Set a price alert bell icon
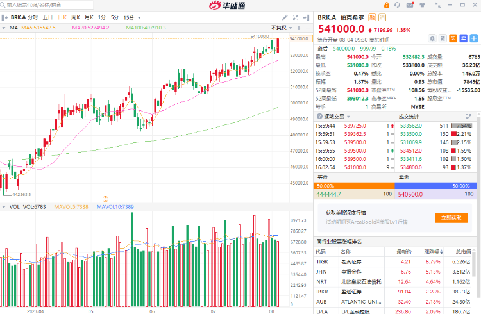The height and width of the screenshot is (314, 481). pyautogui.click(x=432, y=38)
